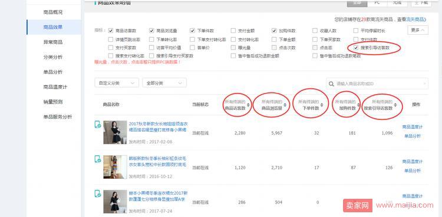
Task: Open product title 韩版新款秋冬季长袖彩虹条纹毛衣
Action: (157, 162)
